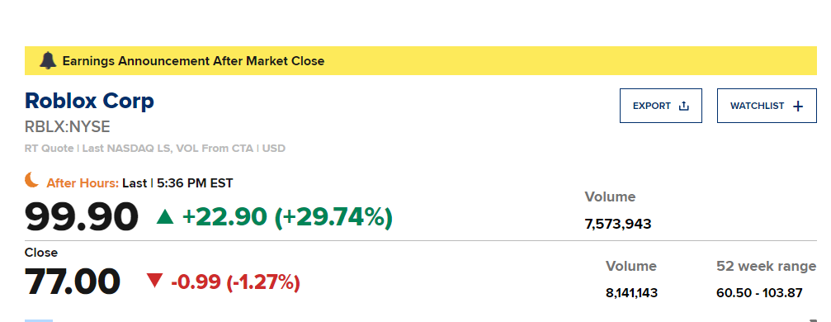Open the EXPORT button
The height and width of the screenshot is (322, 831).
point(661,106)
